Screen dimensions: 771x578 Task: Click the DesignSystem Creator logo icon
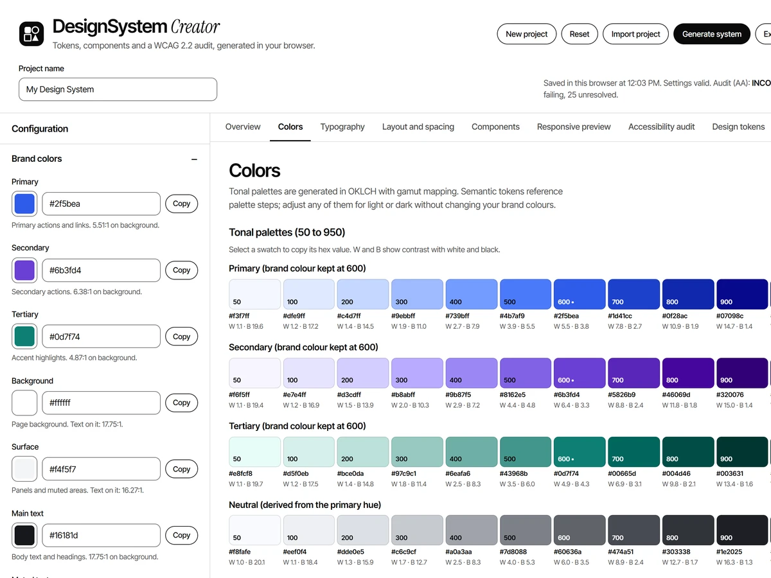coord(31,34)
